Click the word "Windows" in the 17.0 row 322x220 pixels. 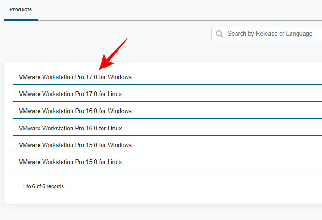pos(119,77)
